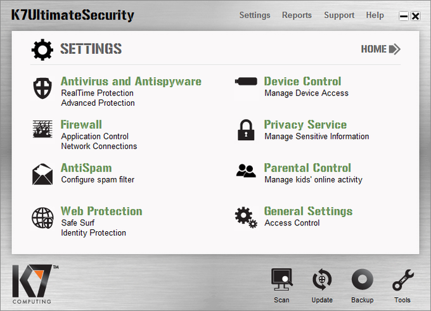Click the AntiSpam envelope icon
The height and width of the screenshot is (311, 431).
pos(42,174)
